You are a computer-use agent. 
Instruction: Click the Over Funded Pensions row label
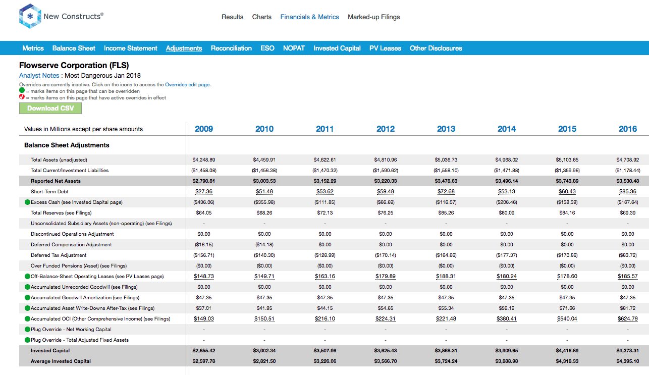click(79, 266)
